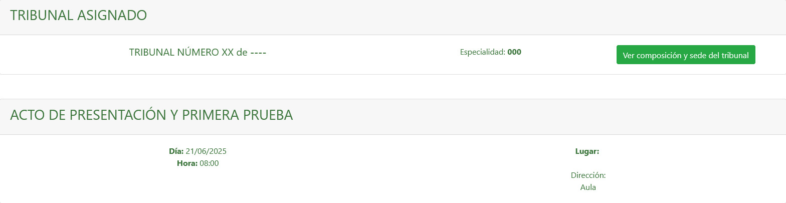This screenshot has width=786, height=203.
Task: Click the word 'TRIBUNAL' in the top header
Action: (42, 15)
